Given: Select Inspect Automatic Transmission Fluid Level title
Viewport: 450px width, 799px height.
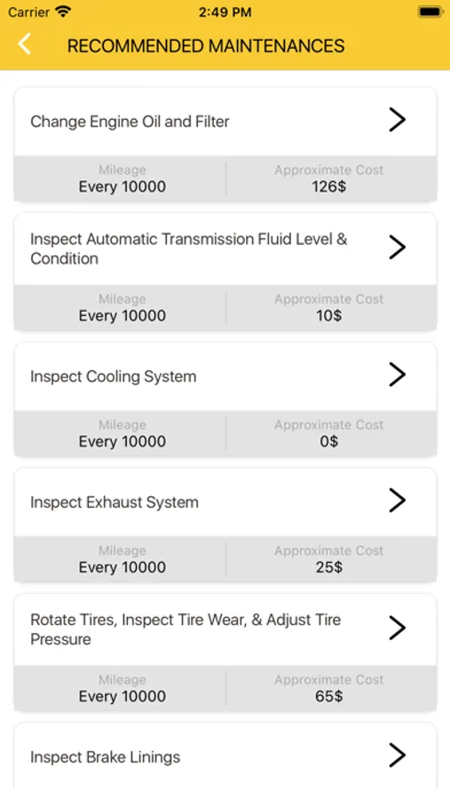Looking at the screenshot, I should (188, 249).
